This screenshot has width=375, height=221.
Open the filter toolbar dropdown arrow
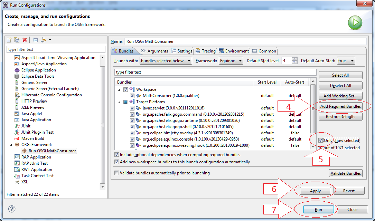click(50, 40)
